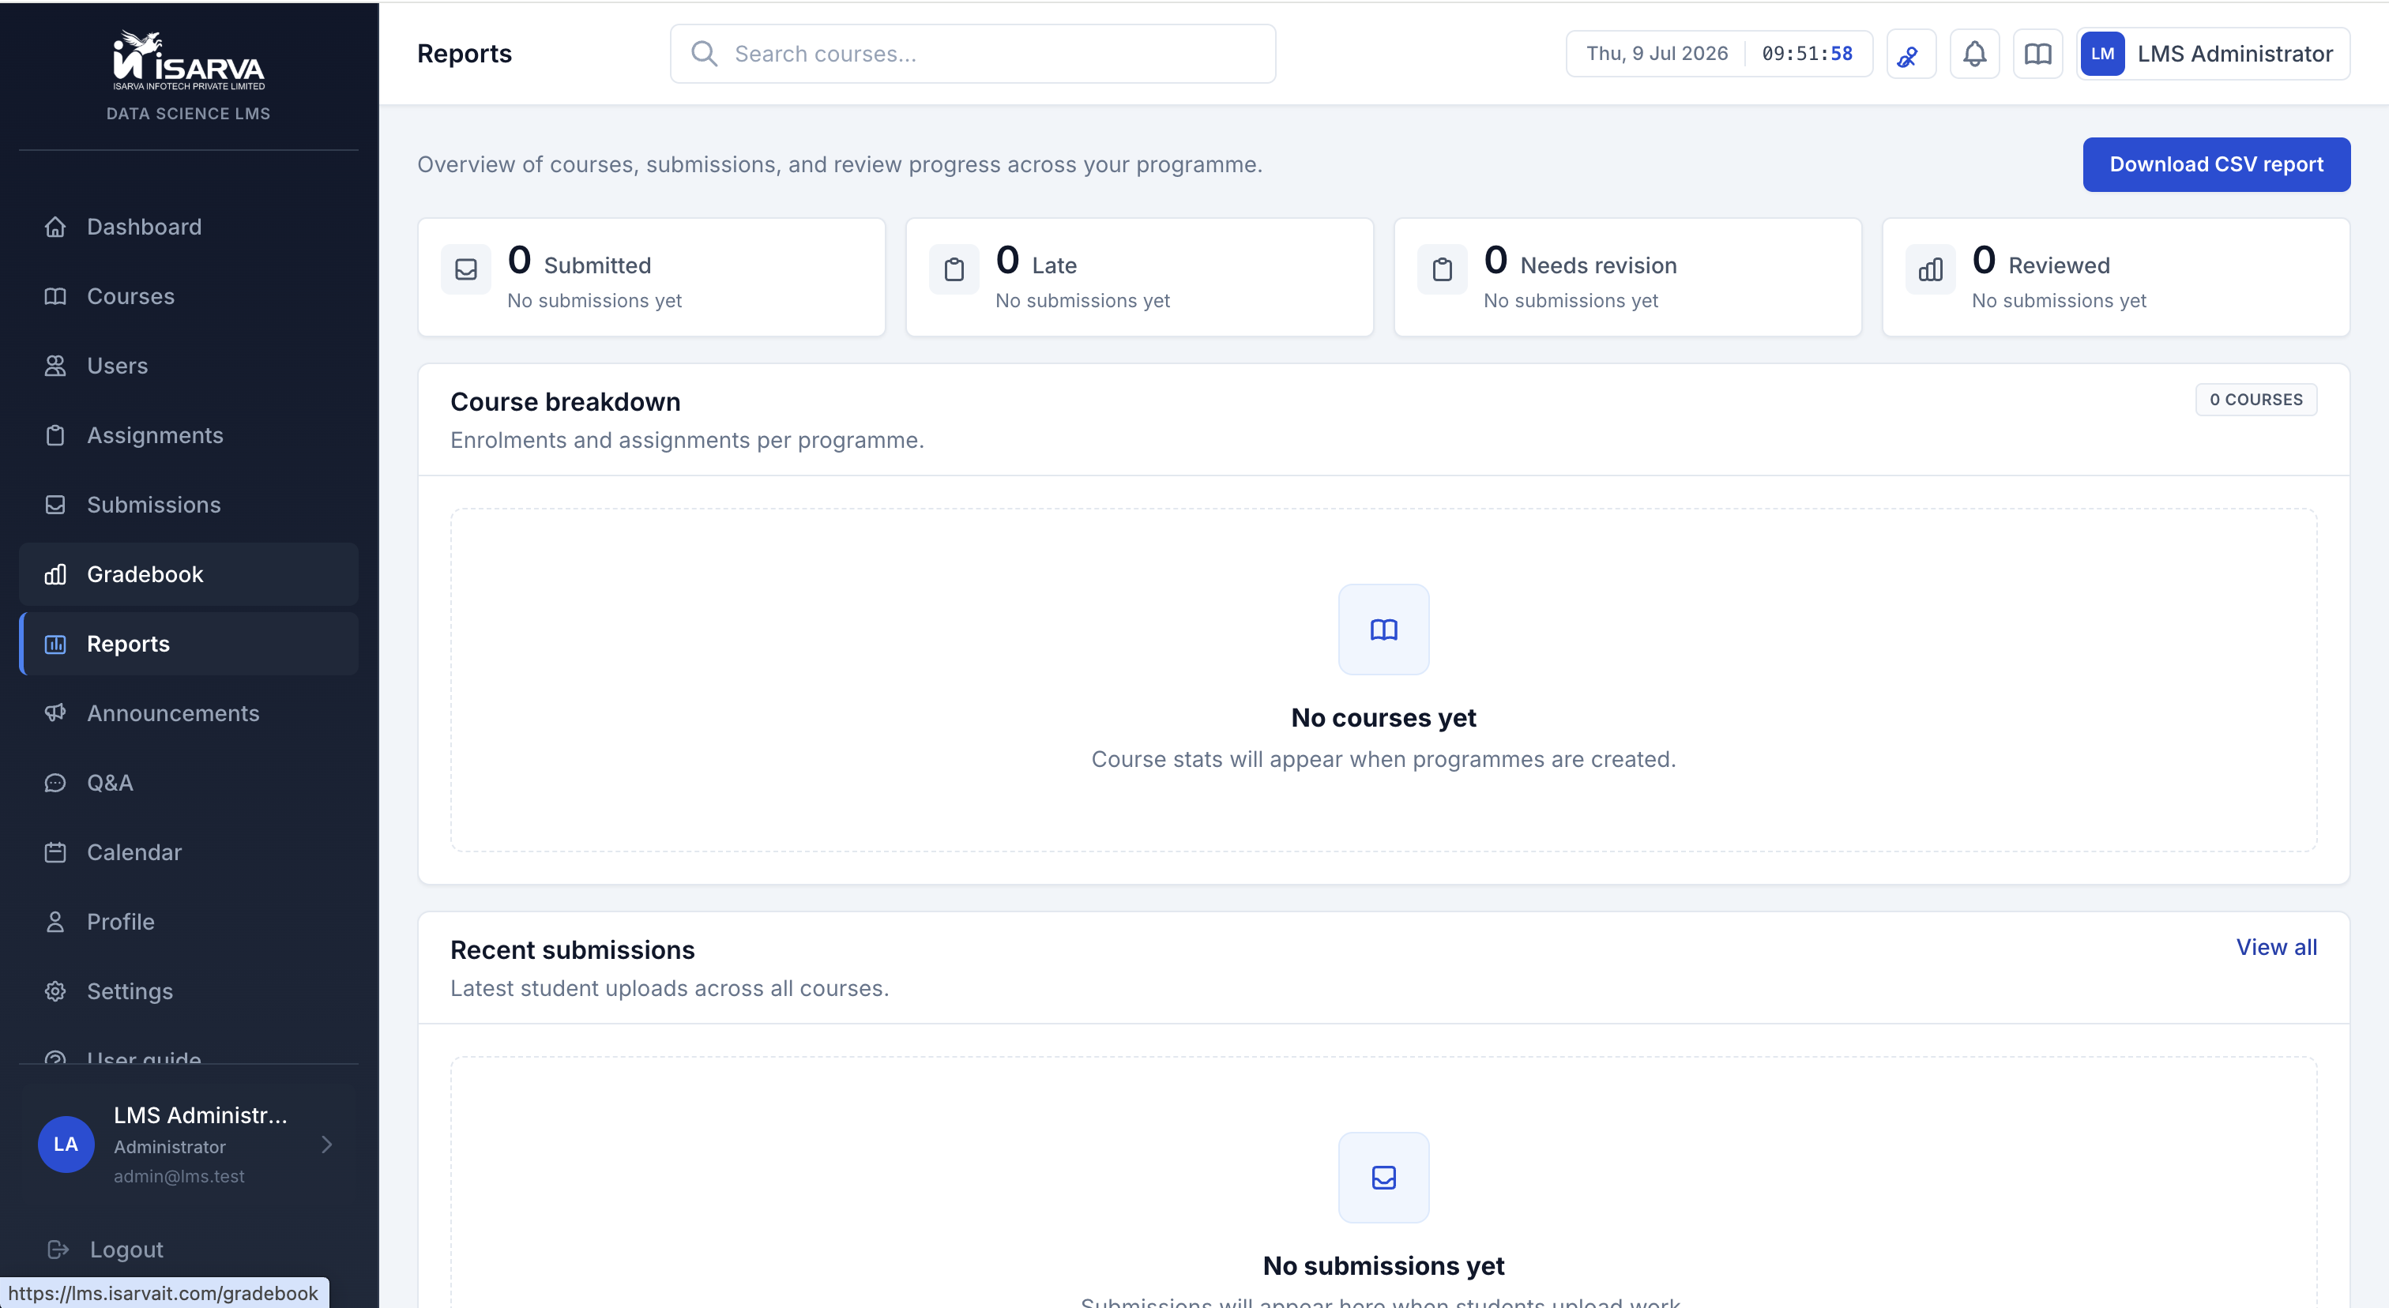
Task: Click the View all link
Action: click(2276, 946)
